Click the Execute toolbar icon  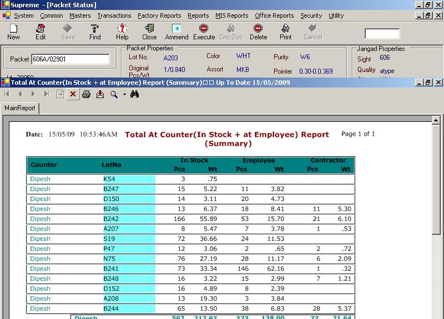point(204,31)
